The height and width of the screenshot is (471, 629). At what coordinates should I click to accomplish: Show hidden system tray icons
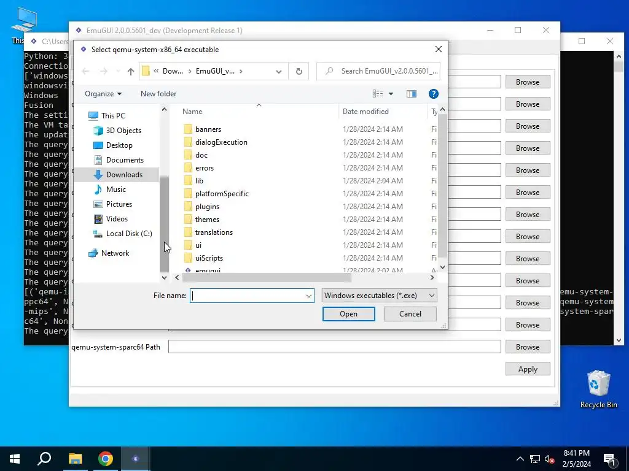click(520, 459)
